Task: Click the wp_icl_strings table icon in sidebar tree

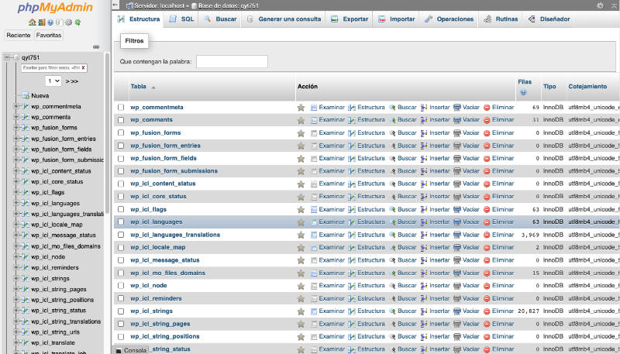Action: pyautogui.click(x=26, y=279)
